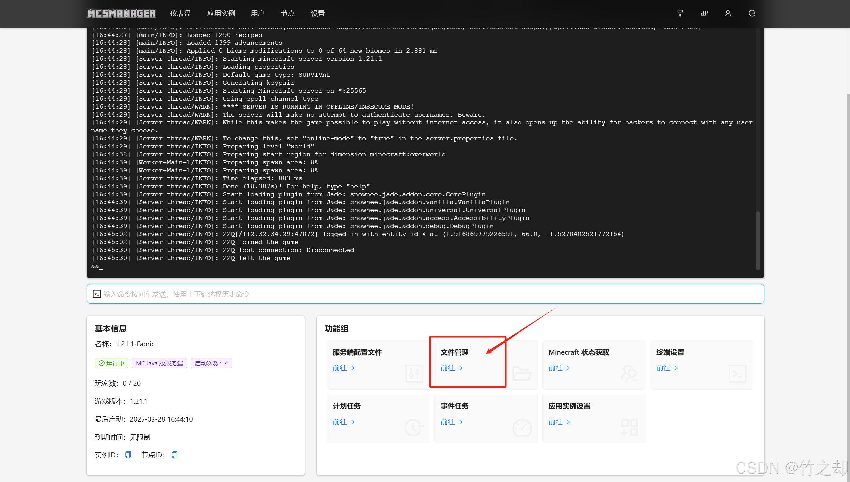Open the 应用实例 menu item
This screenshot has width=850, height=482.
pyautogui.click(x=221, y=13)
